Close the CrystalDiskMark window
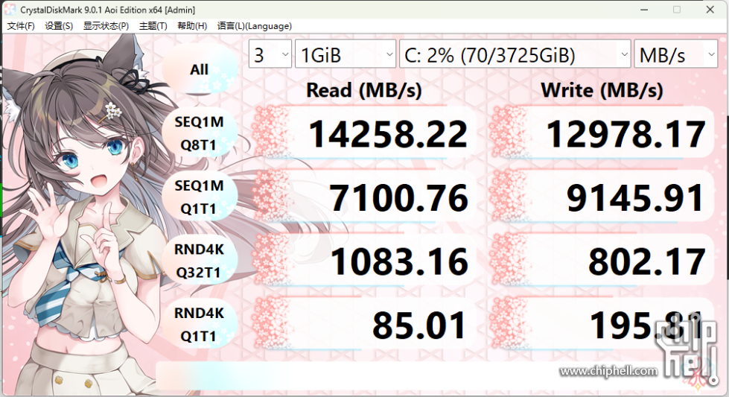729x397 pixels. [x=710, y=10]
